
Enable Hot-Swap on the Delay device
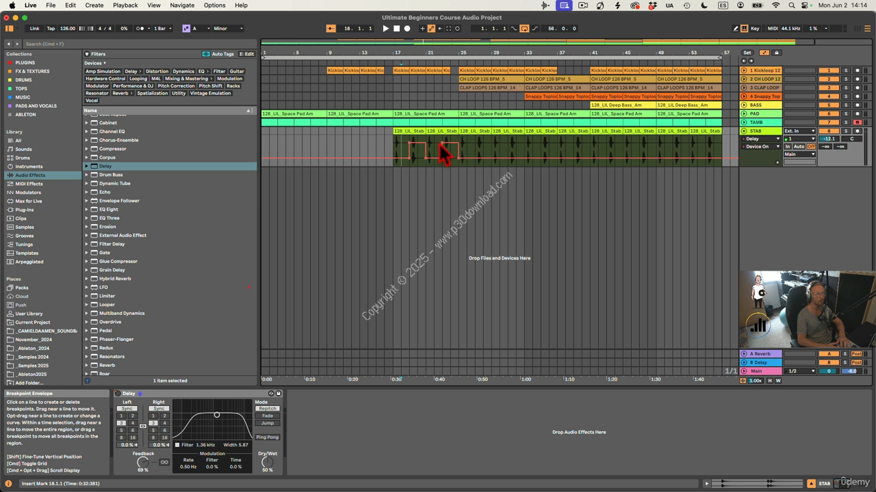[x=271, y=394]
